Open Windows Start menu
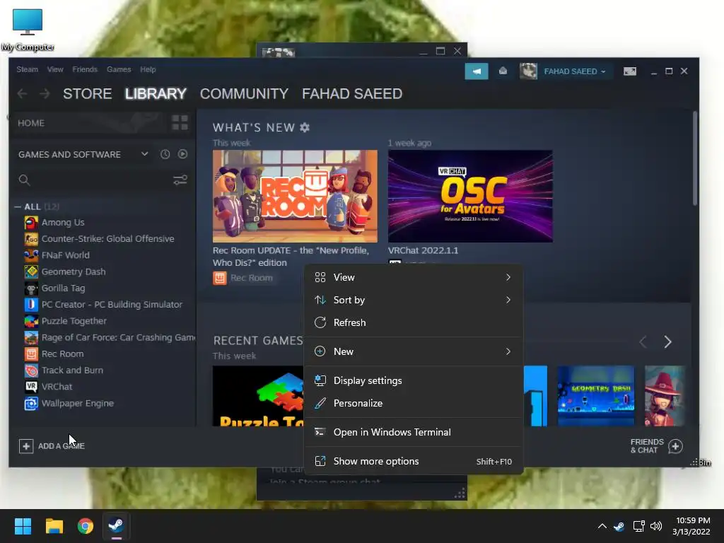The width and height of the screenshot is (724, 543). click(x=23, y=526)
